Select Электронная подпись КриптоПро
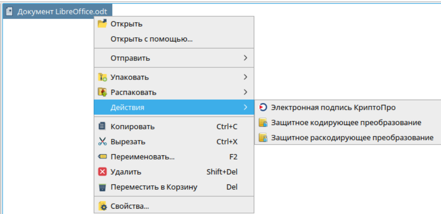441x214 pixels. point(348,107)
